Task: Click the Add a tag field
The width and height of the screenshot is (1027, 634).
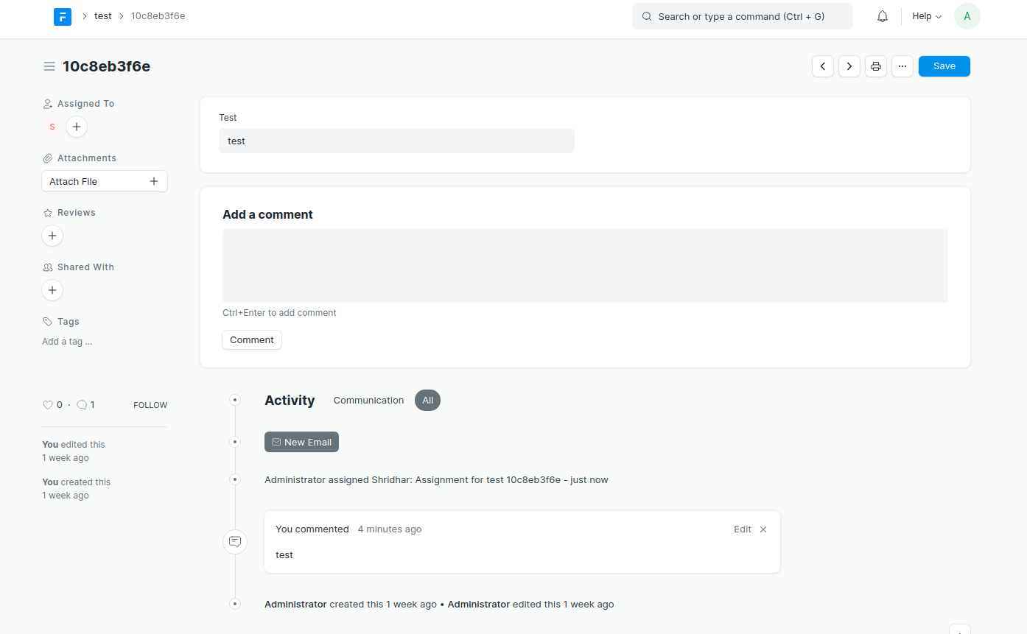Action: 67,341
